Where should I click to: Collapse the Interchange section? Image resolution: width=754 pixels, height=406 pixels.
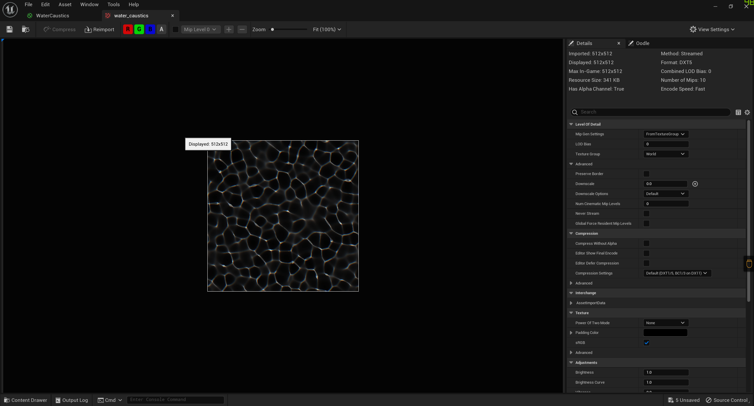point(571,293)
